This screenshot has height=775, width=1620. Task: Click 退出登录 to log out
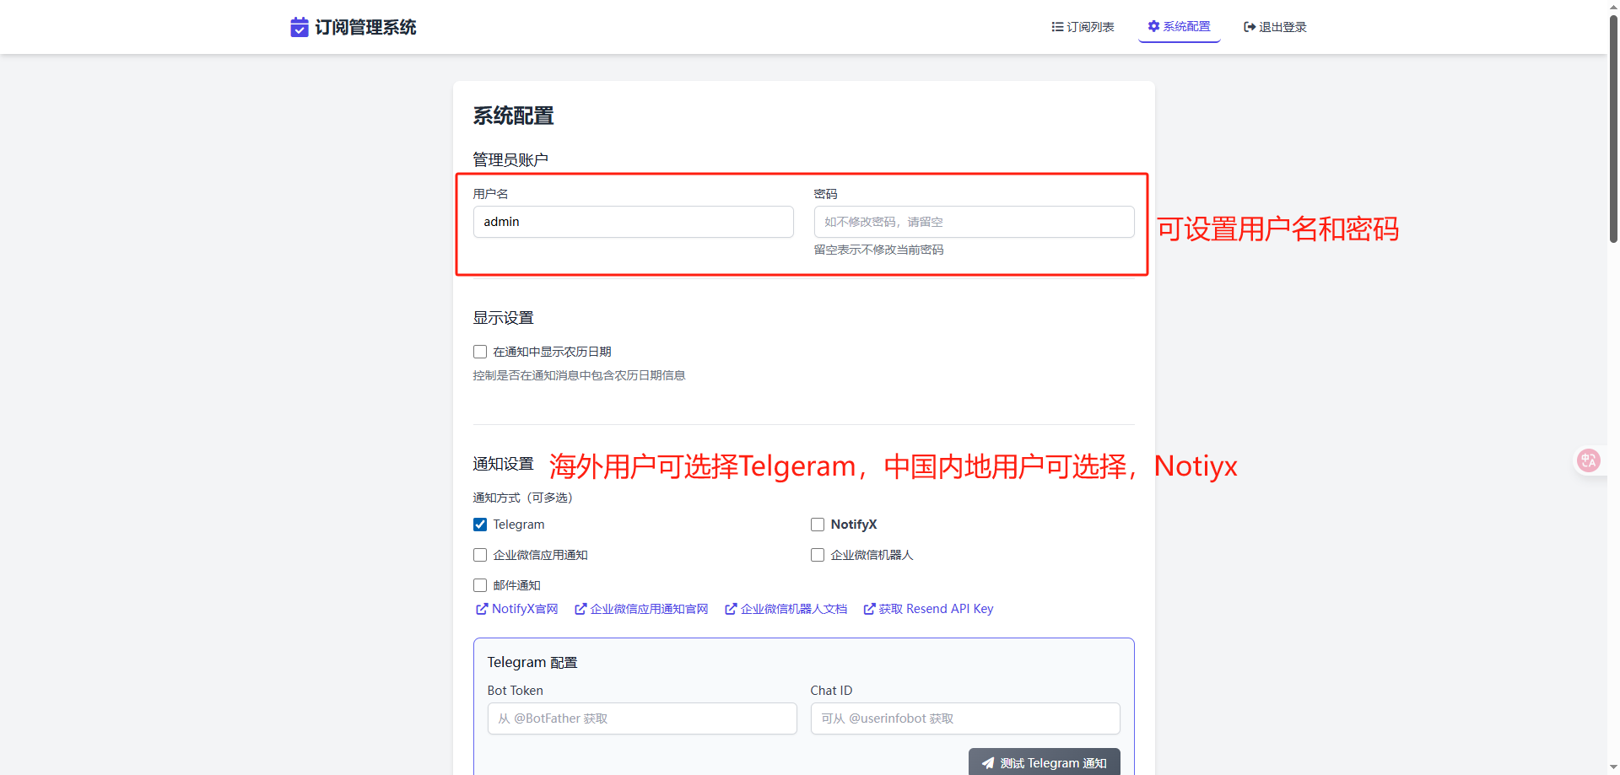click(x=1275, y=27)
